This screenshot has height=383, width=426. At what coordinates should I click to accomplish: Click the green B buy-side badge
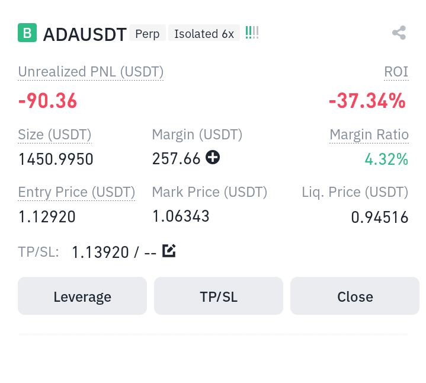[x=27, y=33]
